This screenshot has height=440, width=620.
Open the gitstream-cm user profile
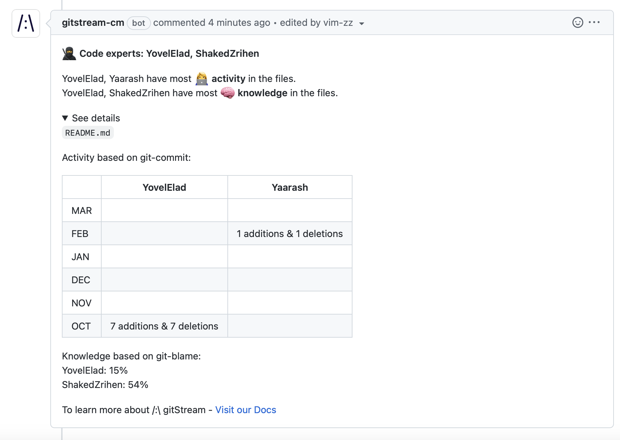[x=92, y=22]
